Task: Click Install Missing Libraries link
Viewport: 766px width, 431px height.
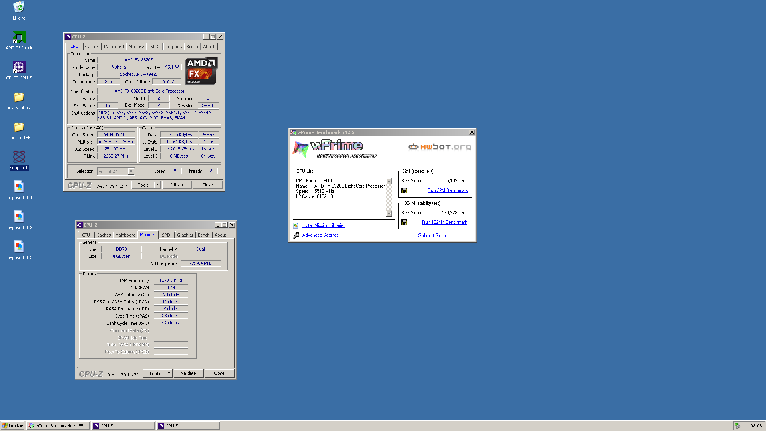Action: coord(324,225)
